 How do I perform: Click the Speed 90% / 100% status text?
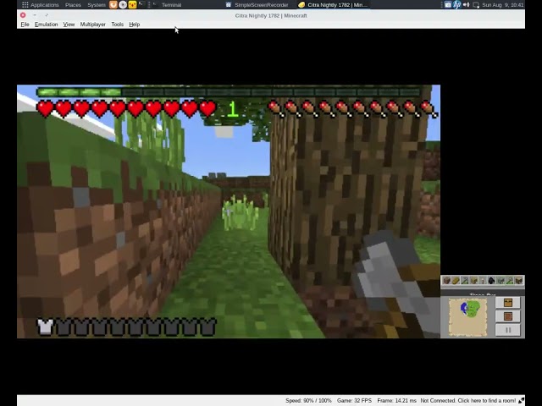(308, 400)
